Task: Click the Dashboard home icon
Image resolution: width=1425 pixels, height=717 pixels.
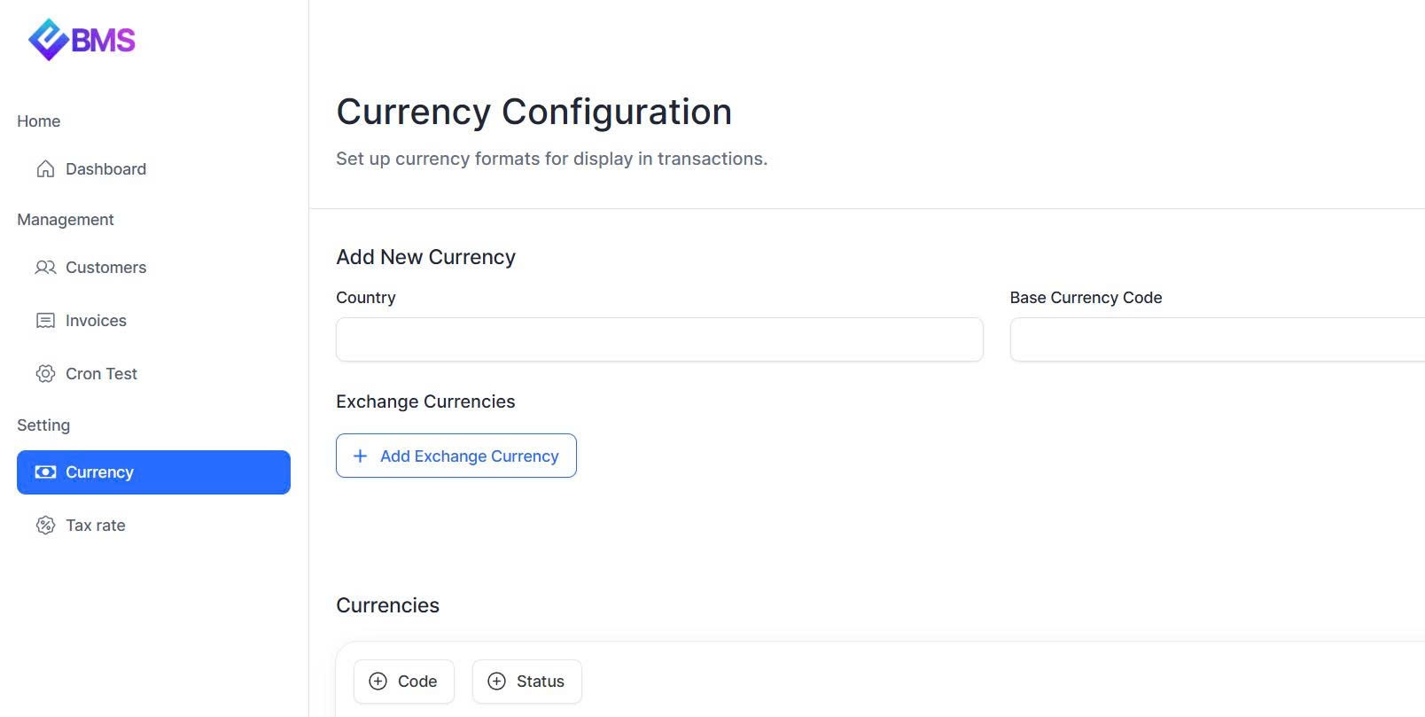Action: 45,169
